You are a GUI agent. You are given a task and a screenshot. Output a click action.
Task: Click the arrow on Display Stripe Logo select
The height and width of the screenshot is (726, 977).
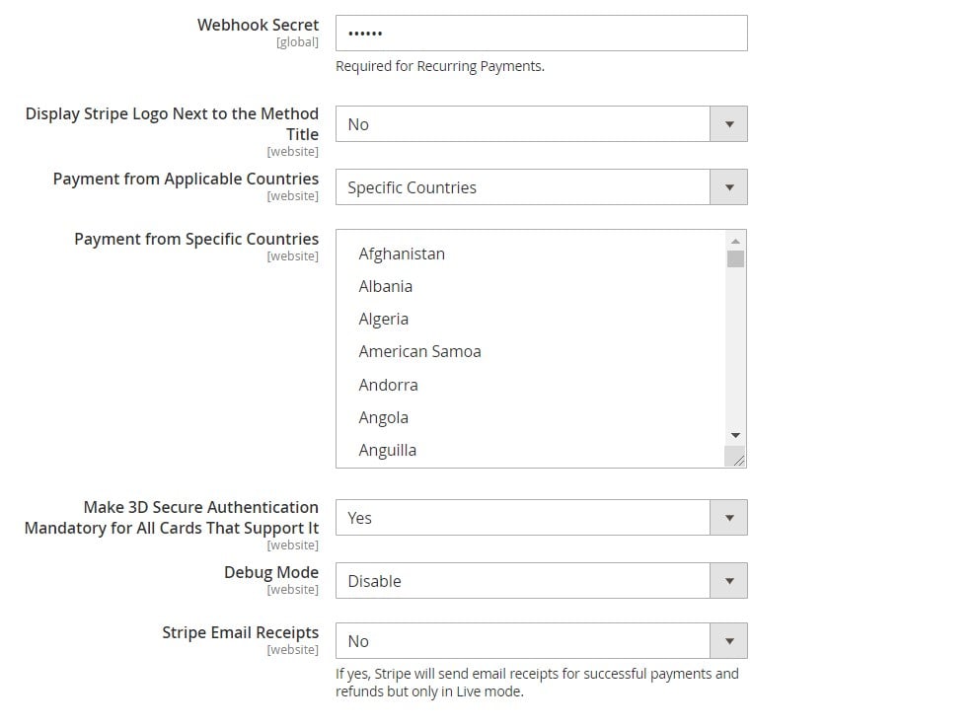728,124
